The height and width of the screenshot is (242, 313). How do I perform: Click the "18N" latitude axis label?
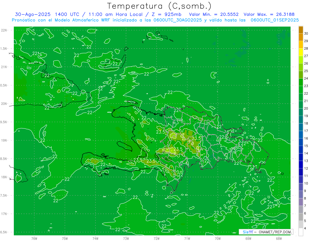[4, 177]
